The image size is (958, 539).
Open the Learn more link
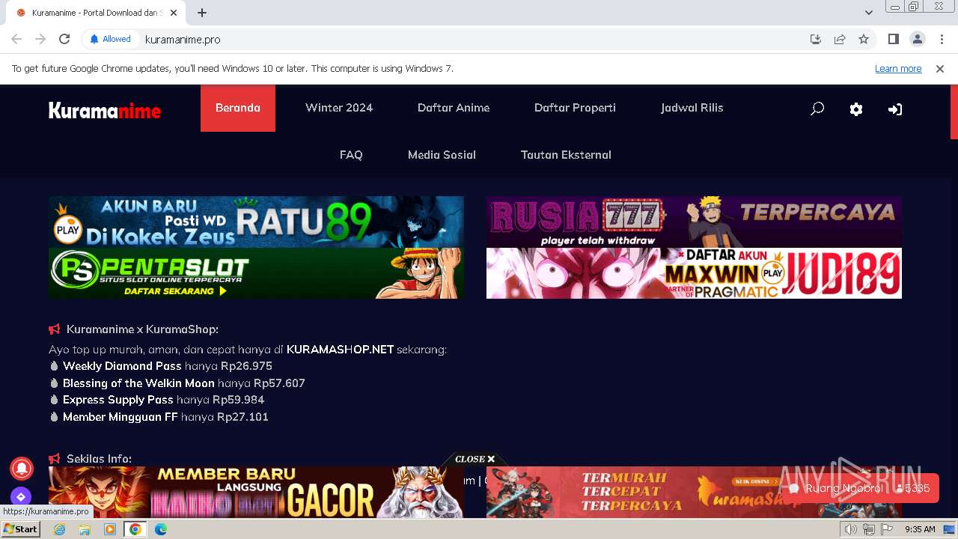tap(898, 69)
